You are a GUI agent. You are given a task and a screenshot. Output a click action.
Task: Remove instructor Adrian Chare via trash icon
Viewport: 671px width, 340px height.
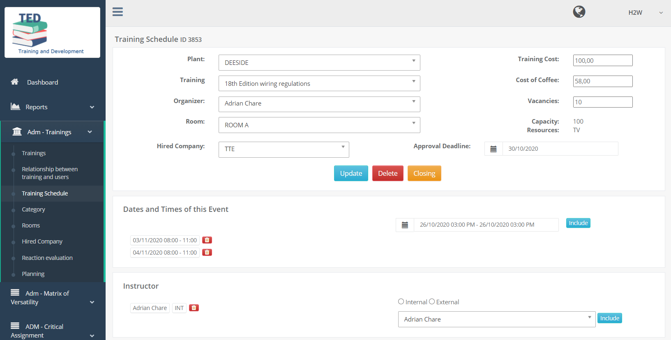pos(194,308)
